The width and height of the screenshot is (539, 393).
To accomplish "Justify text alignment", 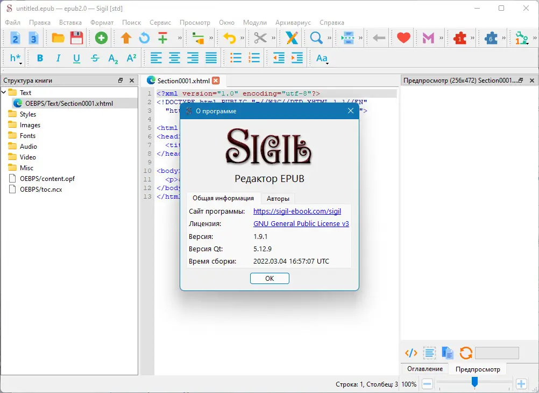I will tap(211, 58).
